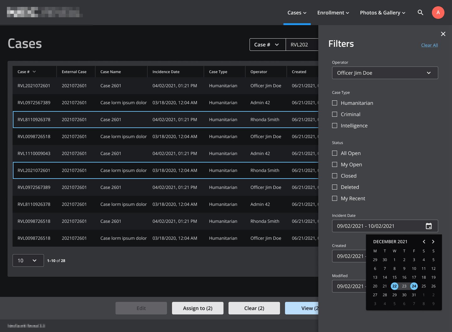Click the View button
The width and height of the screenshot is (452, 332).
pos(302,308)
